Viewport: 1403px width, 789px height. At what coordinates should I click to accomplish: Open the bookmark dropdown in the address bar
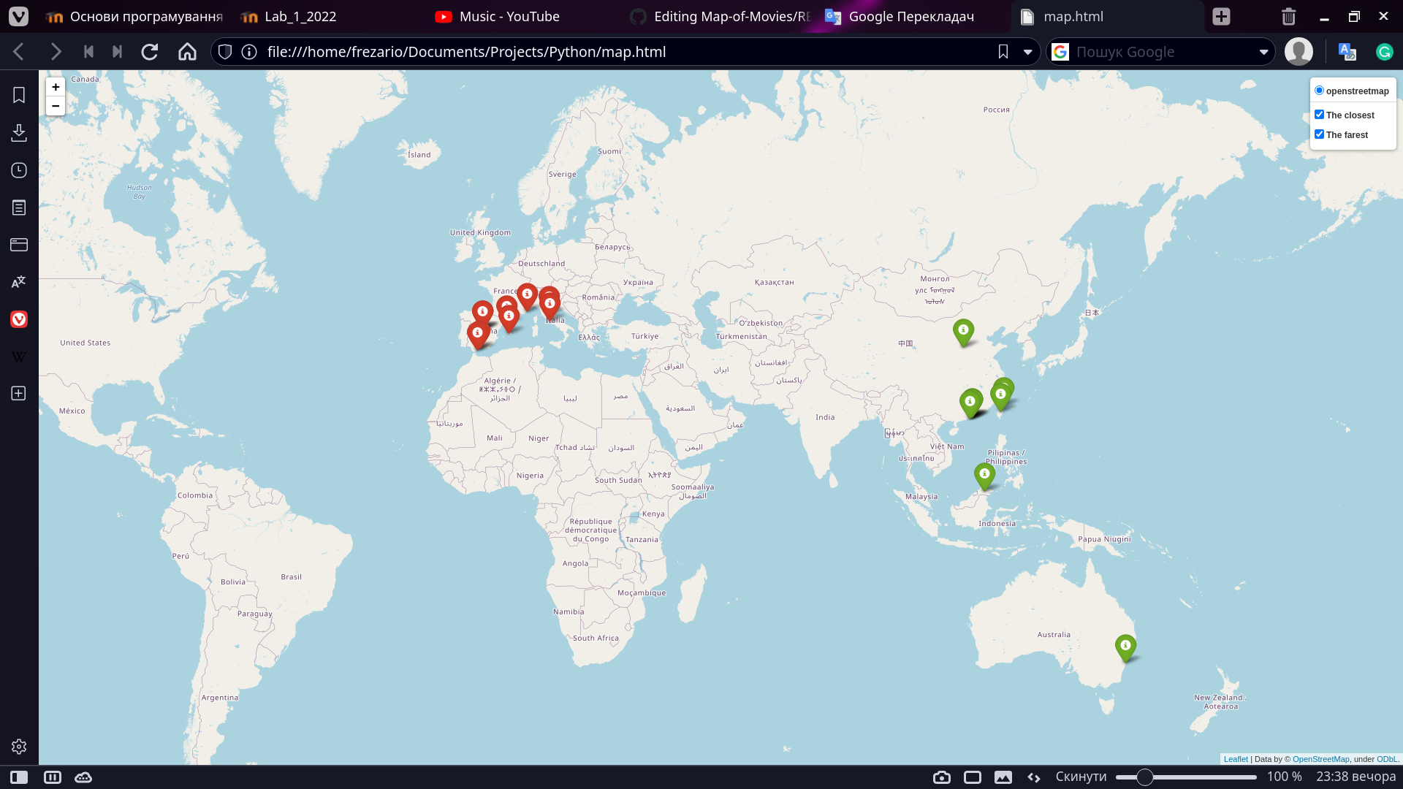1029,51
